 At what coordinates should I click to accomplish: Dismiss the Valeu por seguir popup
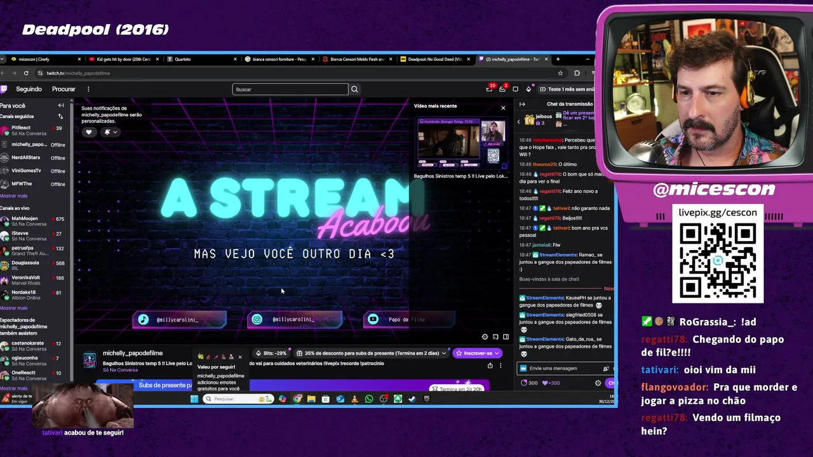point(240,357)
